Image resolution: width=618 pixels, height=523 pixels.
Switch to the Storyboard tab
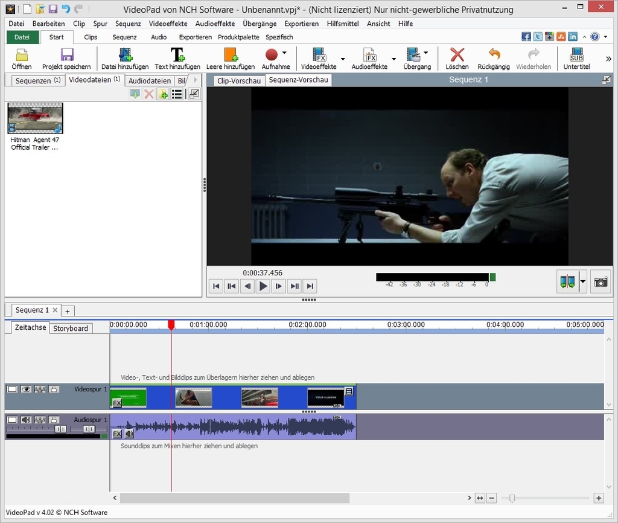click(71, 328)
